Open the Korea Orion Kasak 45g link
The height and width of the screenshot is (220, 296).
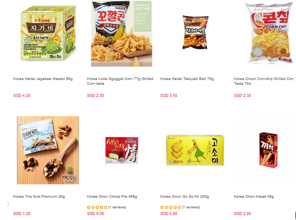pos(254,197)
